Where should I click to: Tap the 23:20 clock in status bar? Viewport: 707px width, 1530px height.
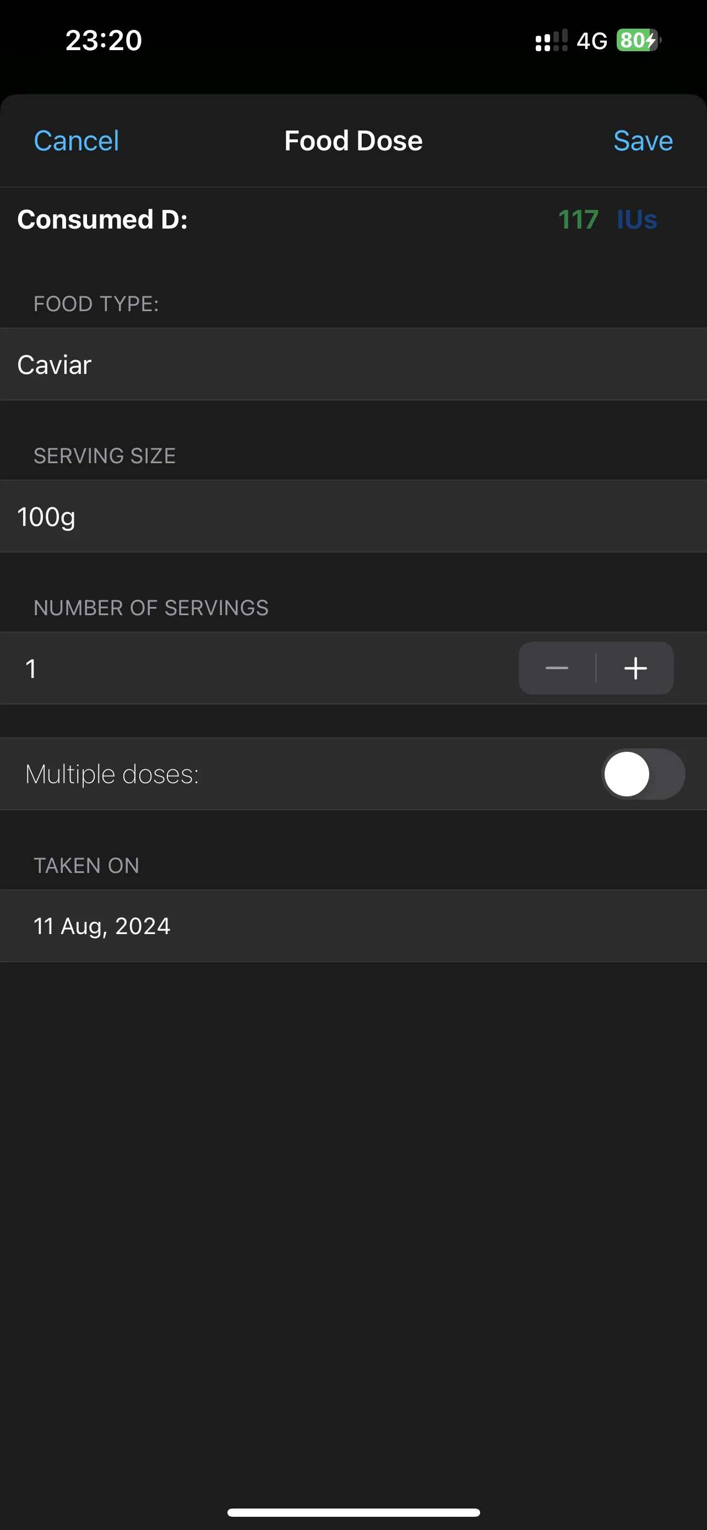pos(104,40)
